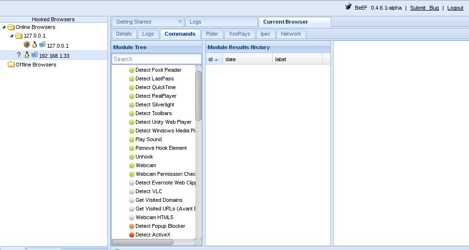
Task: Click green status dot beside Detect RealPlayer
Action: 132,96
